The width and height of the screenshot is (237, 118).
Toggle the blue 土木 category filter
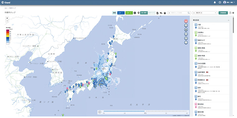click(121, 13)
